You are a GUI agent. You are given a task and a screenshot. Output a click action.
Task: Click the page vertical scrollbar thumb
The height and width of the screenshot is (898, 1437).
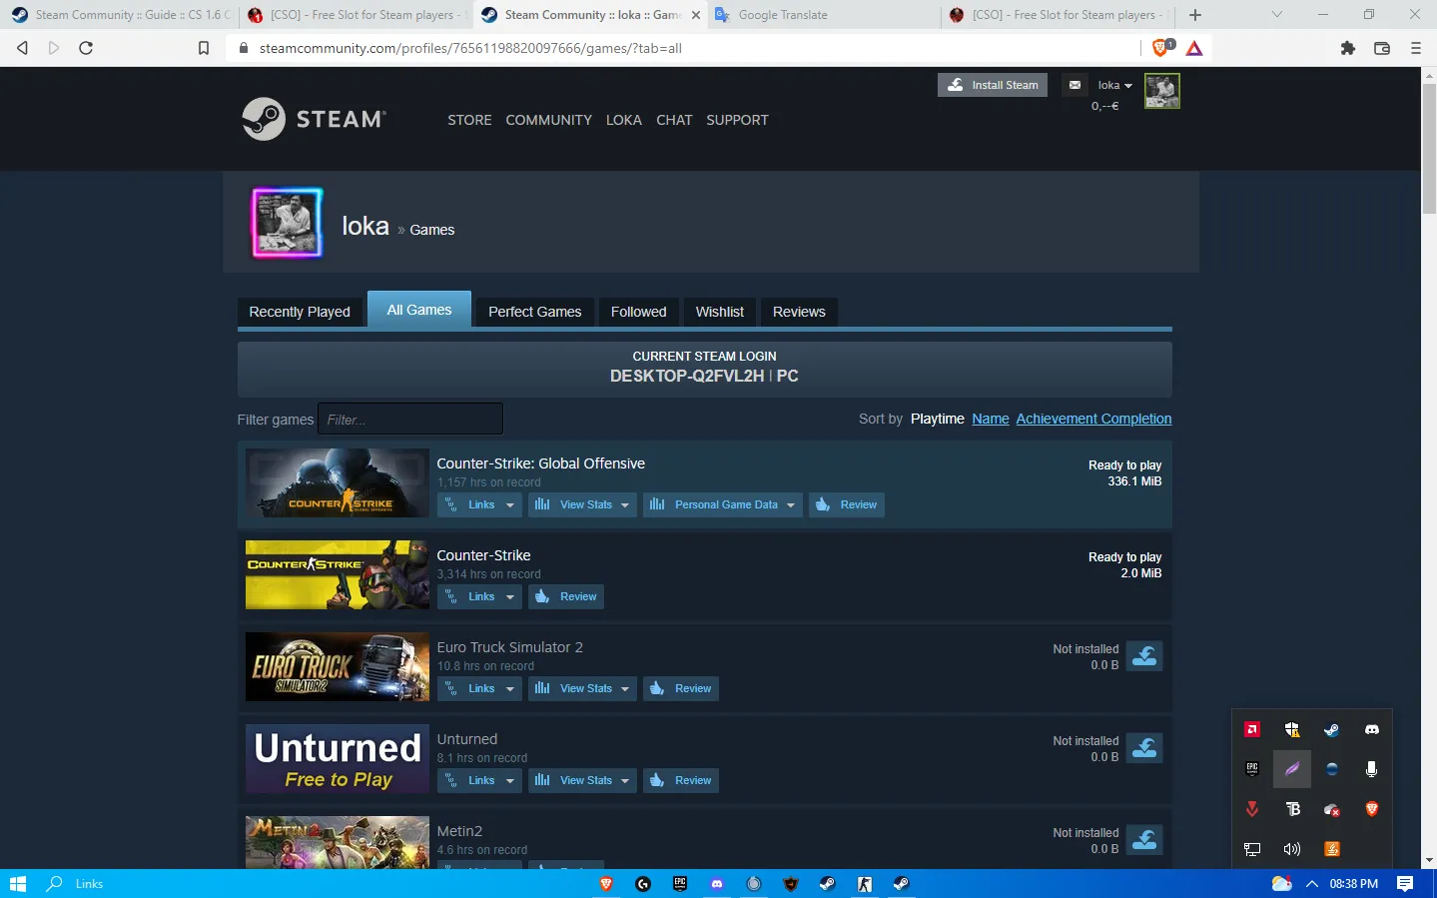coord(1429,147)
